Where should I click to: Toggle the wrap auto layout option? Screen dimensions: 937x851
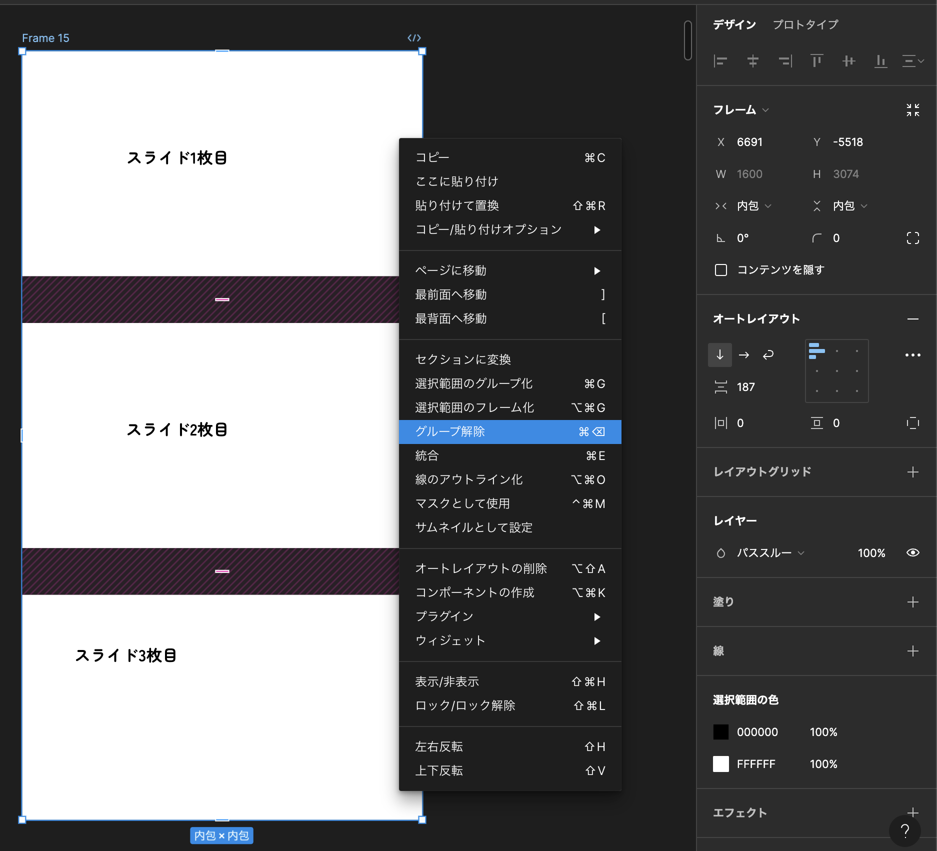768,355
